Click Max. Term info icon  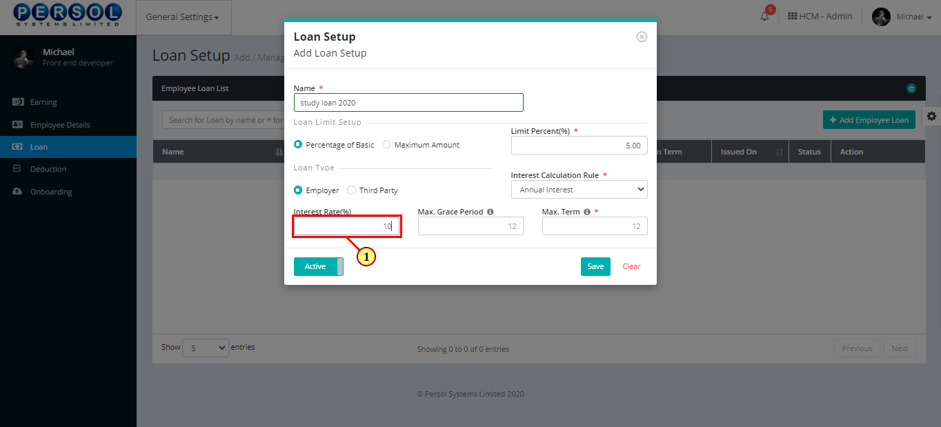(x=586, y=212)
